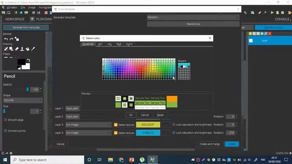Open the File menu

pyautogui.click(x=23, y=7)
